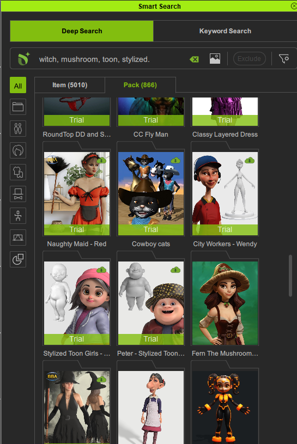This screenshot has height=444, width=297.
Task: Switch to Keyword Search tab
Action: click(x=225, y=31)
